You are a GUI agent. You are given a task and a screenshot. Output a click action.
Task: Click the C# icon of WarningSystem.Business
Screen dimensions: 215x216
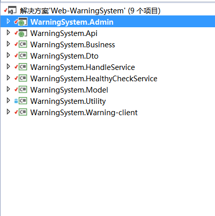(23, 44)
